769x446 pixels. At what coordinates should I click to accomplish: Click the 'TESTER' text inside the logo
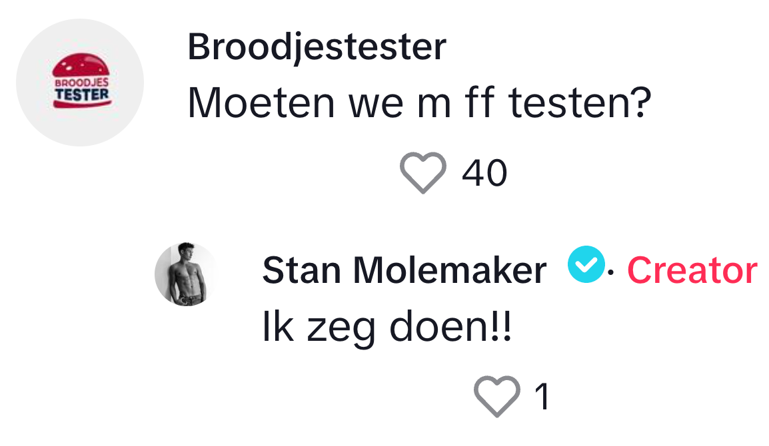pyautogui.click(x=81, y=94)
